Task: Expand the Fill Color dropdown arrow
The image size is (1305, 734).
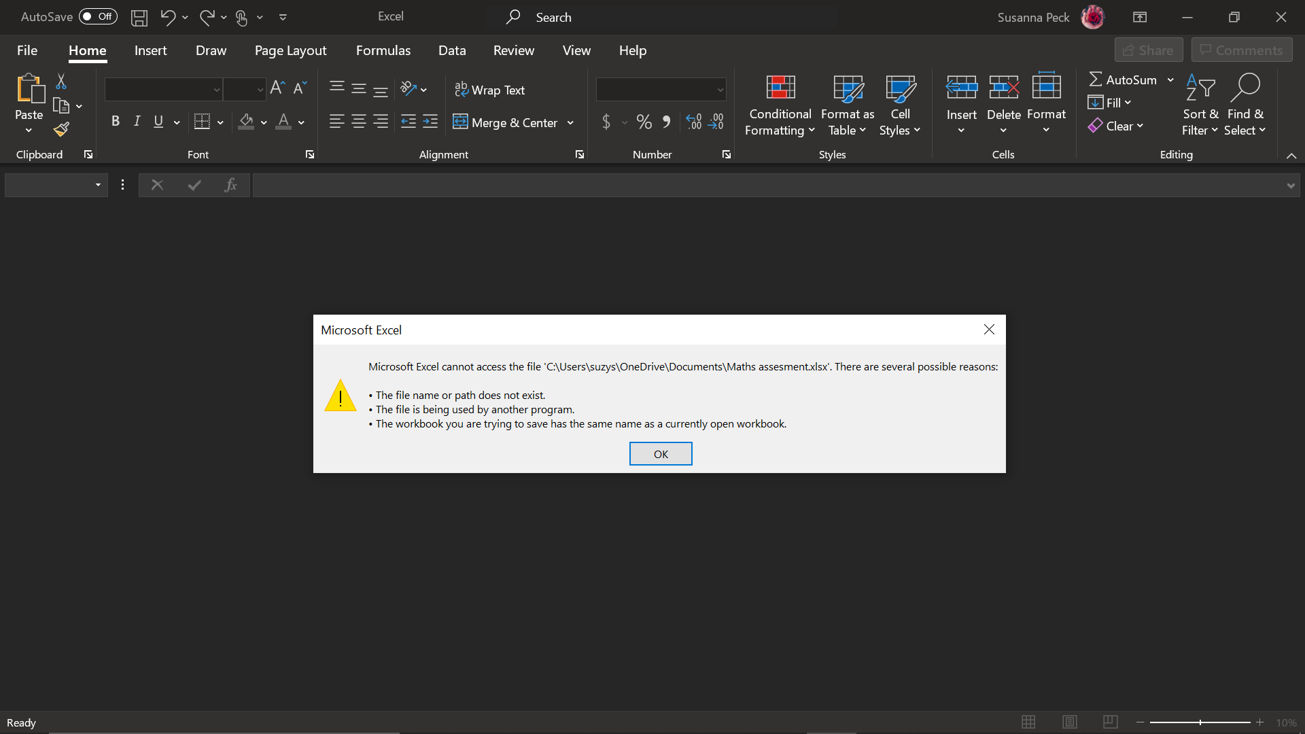Action: click(263, 123)
